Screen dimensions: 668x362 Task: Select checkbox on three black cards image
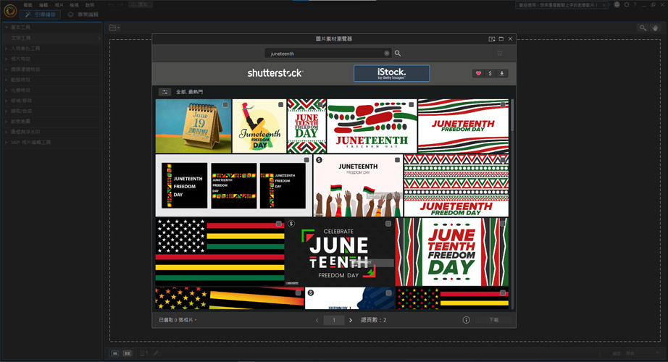(306, 160)
